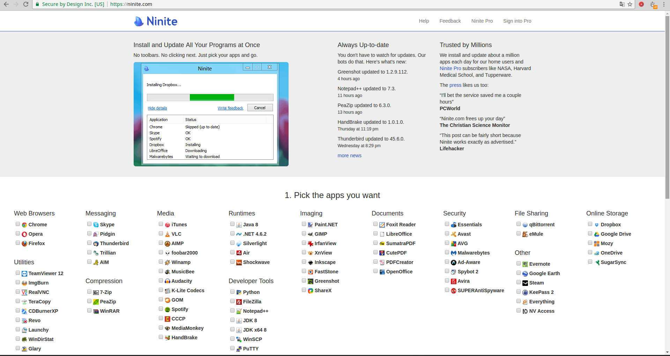Viewport: 670px width, 356px height.
Task: Click the Opera app icon
Action: point(24,234)
